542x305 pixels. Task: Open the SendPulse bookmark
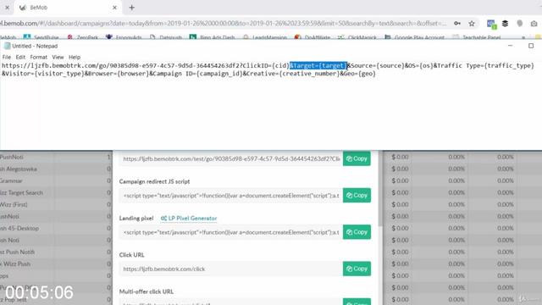tap(41, 37)
